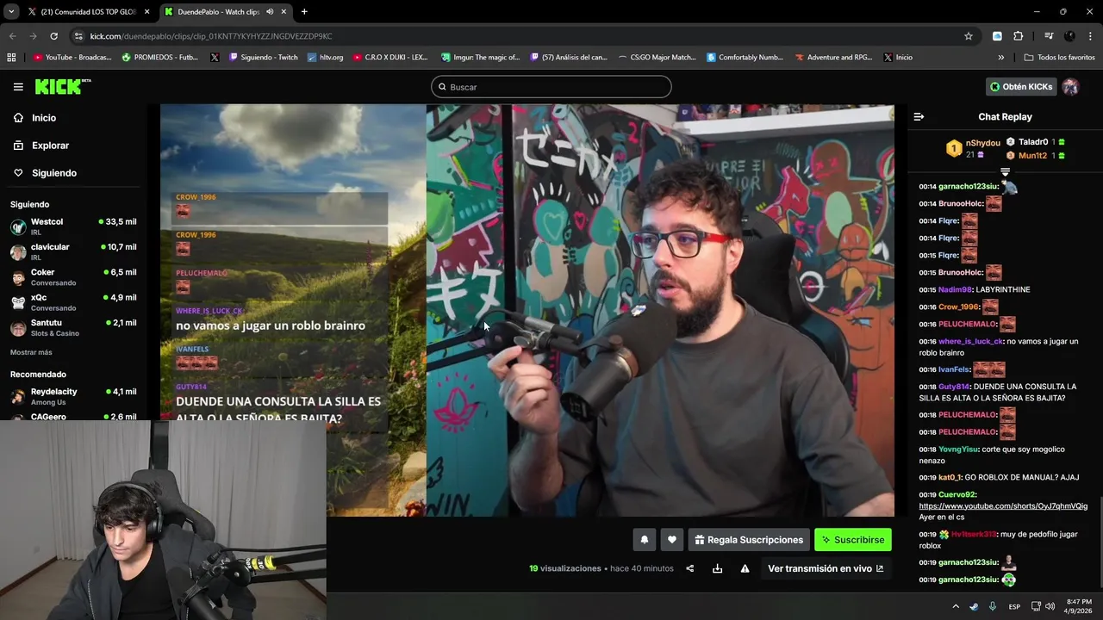Viewport: 1103px width, 620px height.
Task: Open the browser extensions puzzle icon
Action: (1018, 36)
